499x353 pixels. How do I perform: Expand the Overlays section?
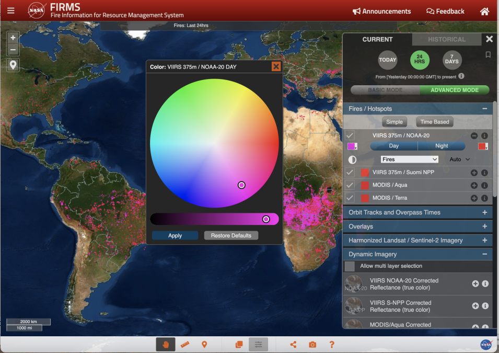484,226
